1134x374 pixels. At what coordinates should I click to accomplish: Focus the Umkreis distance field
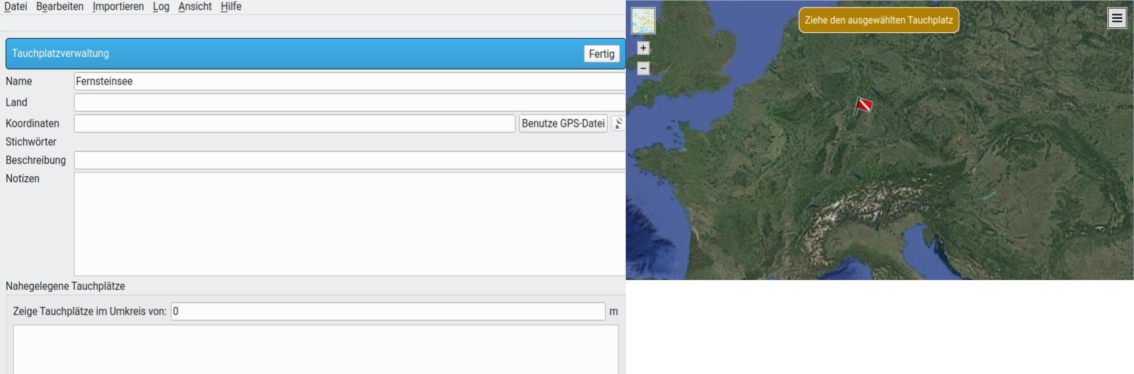click(x=388, y=311)
